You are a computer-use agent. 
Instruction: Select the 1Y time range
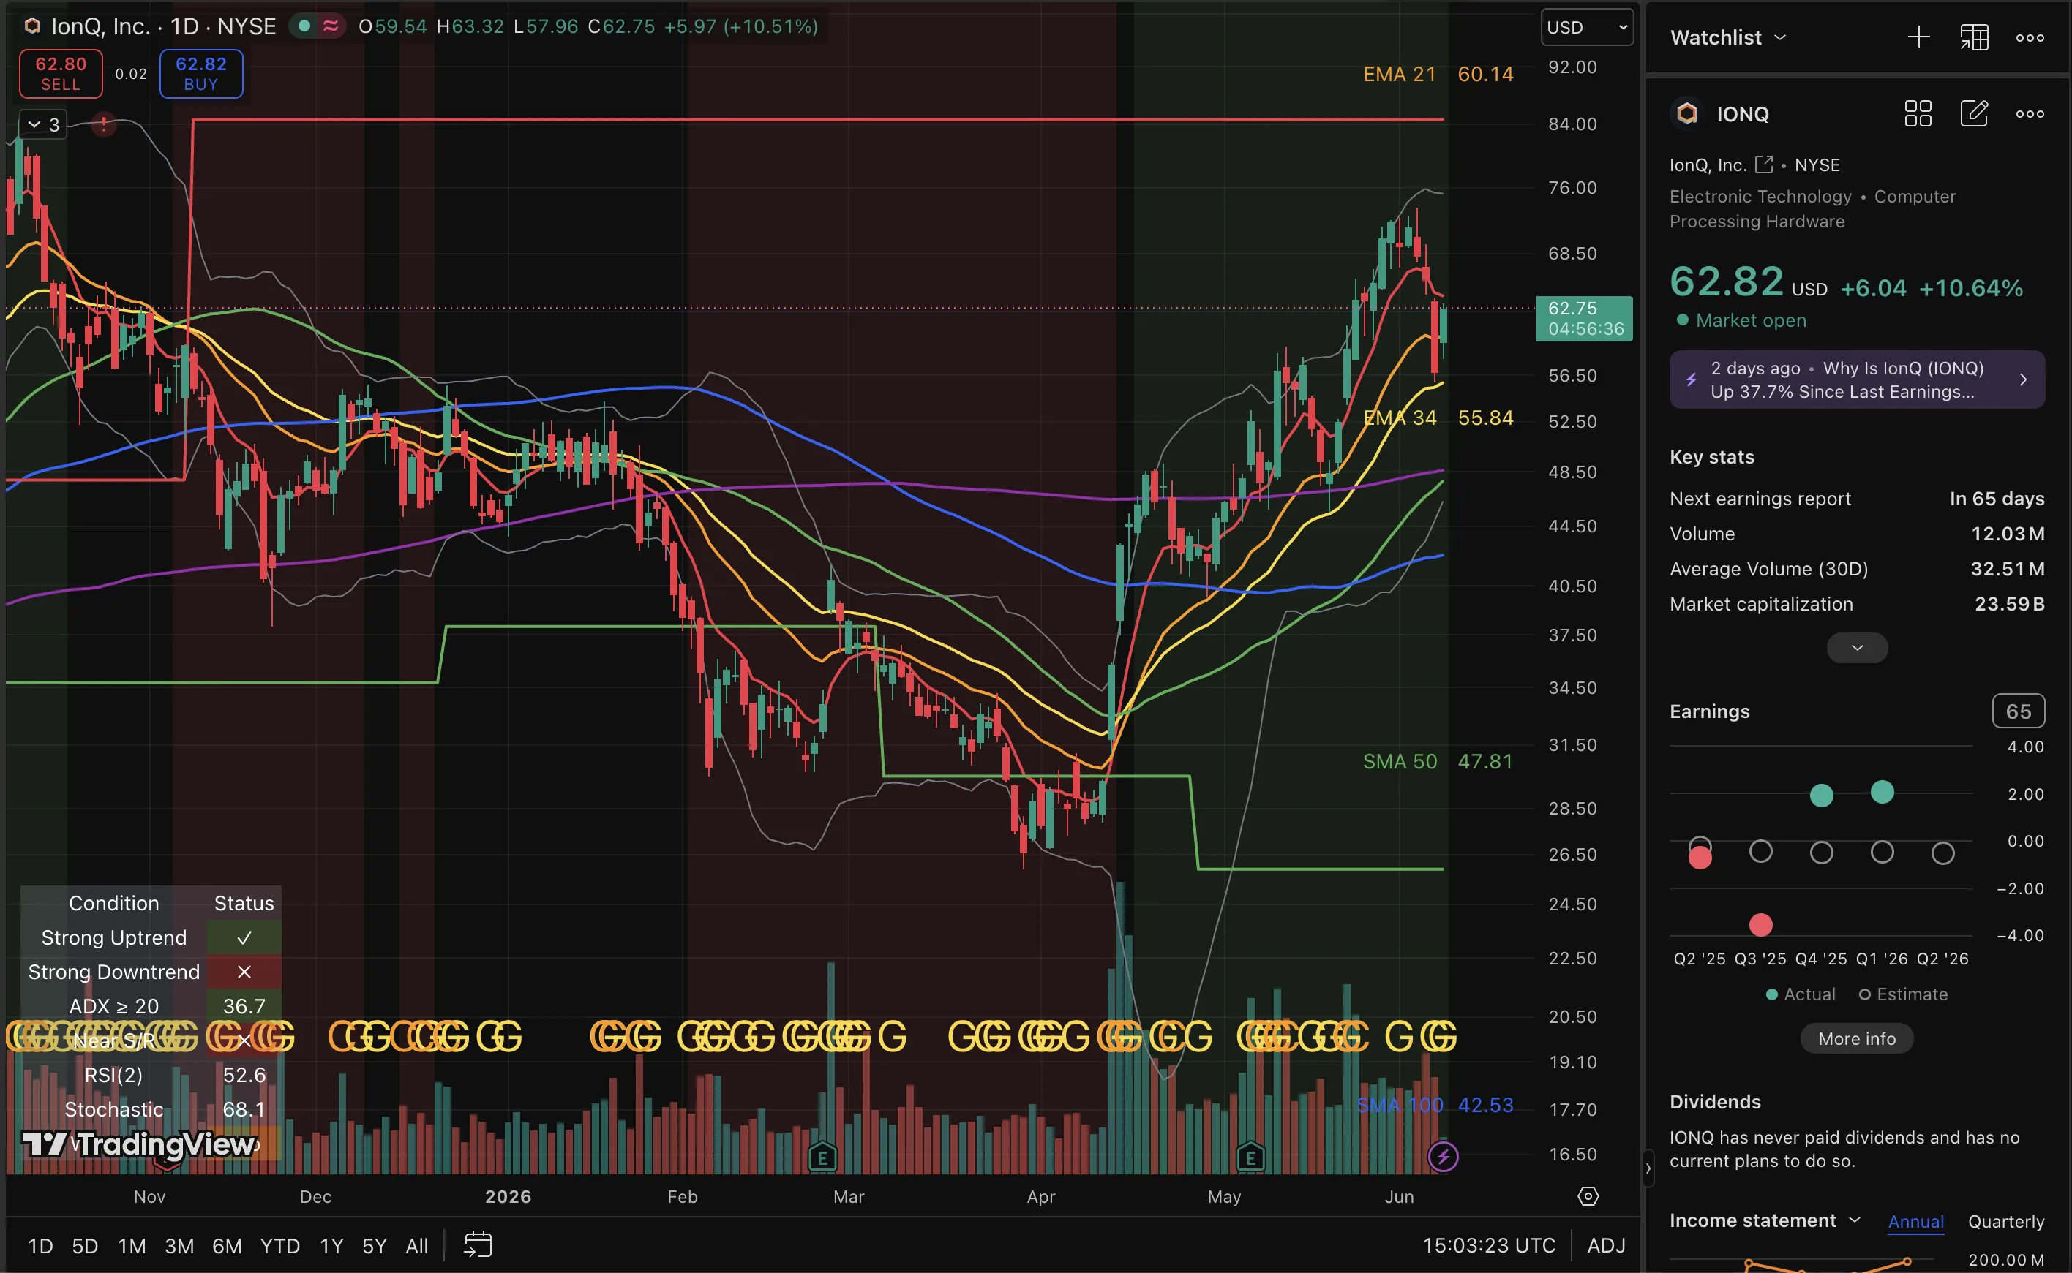(x=331, y=1246)
